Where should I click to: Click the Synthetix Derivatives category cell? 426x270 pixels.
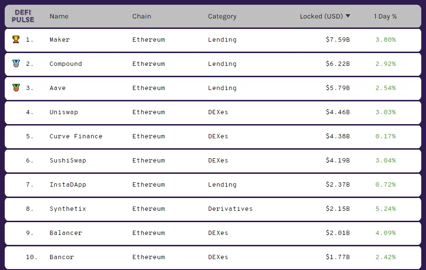230,209
